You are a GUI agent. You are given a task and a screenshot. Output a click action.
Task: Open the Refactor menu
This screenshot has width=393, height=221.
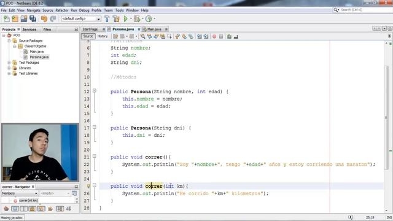pos(61,10)
